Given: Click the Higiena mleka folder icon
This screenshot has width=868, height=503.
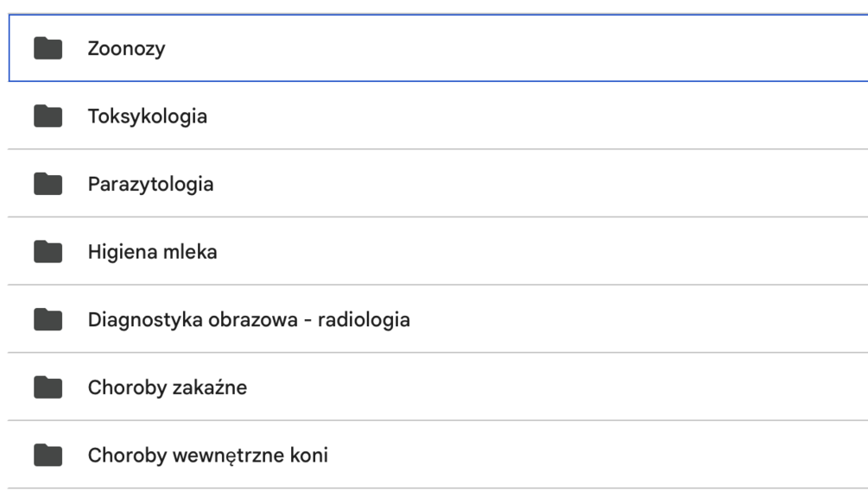Looking at the screenshot, I should [x=48, y=252].
